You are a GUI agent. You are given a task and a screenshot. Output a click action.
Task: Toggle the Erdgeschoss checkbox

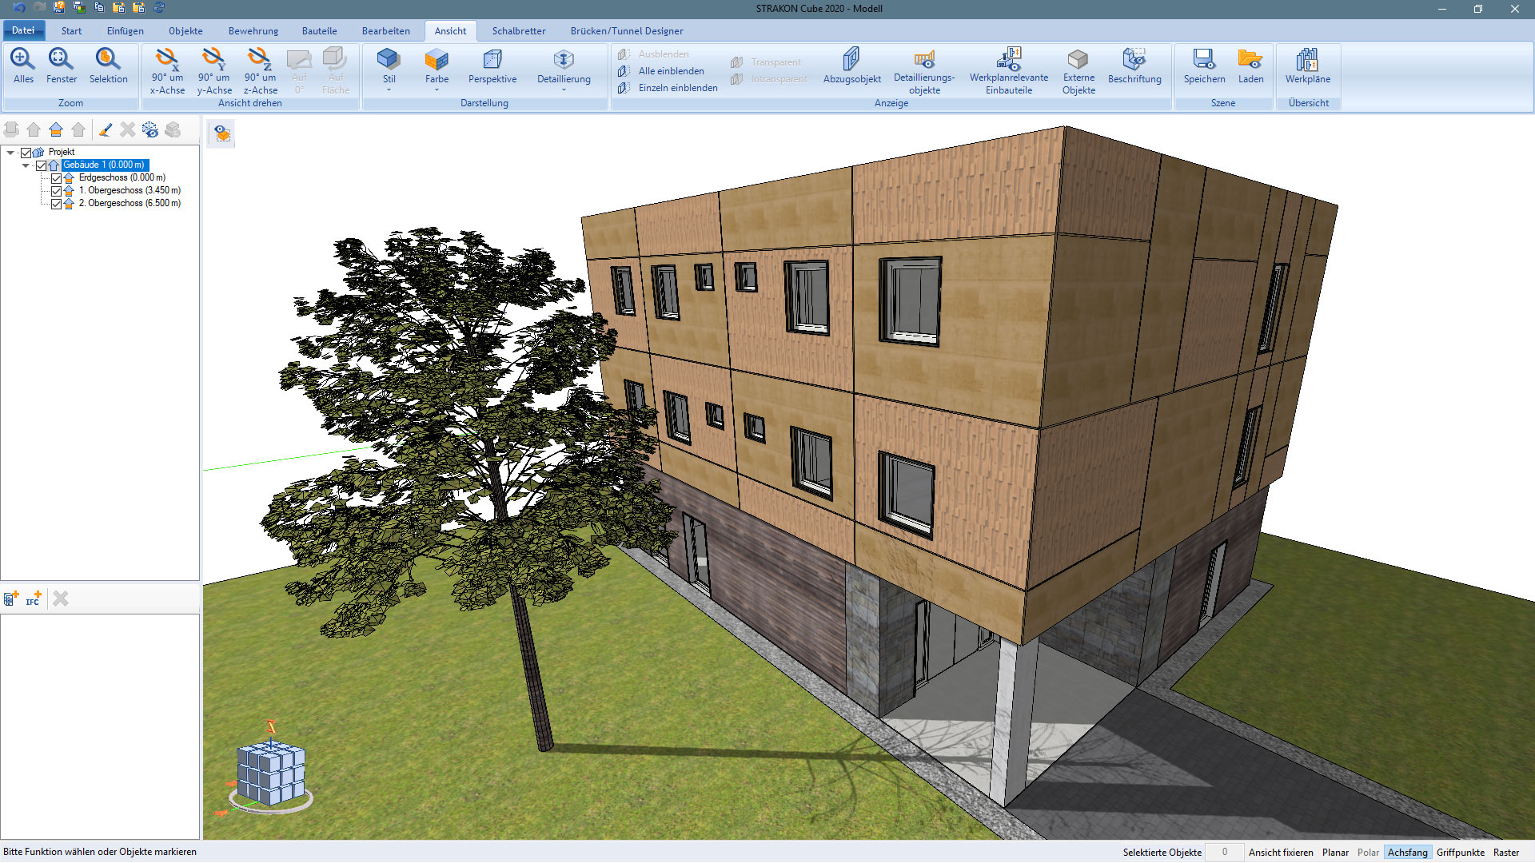coord(56,178)
